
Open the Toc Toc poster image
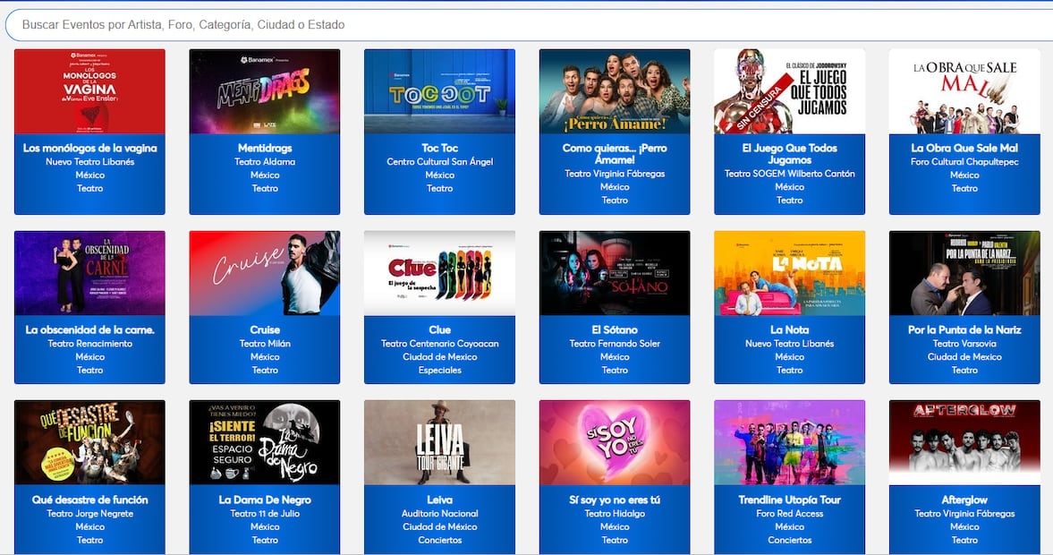coord(439,91)
